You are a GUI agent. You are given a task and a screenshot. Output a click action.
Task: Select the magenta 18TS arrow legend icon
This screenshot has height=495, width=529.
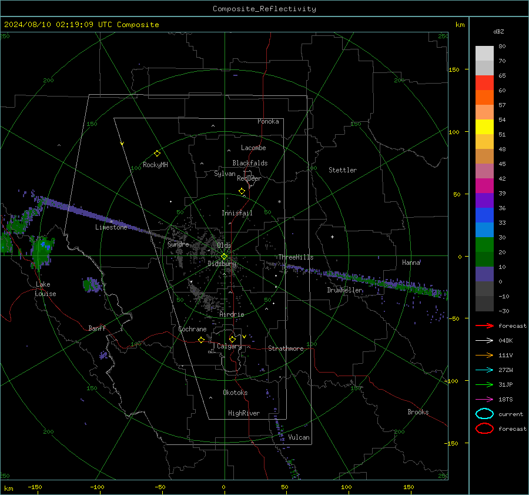(484, 400)
